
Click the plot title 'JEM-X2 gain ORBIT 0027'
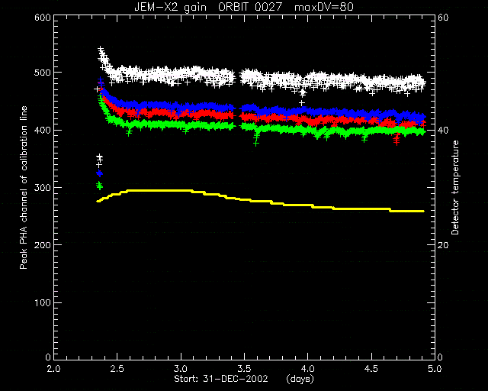(208, 7)
